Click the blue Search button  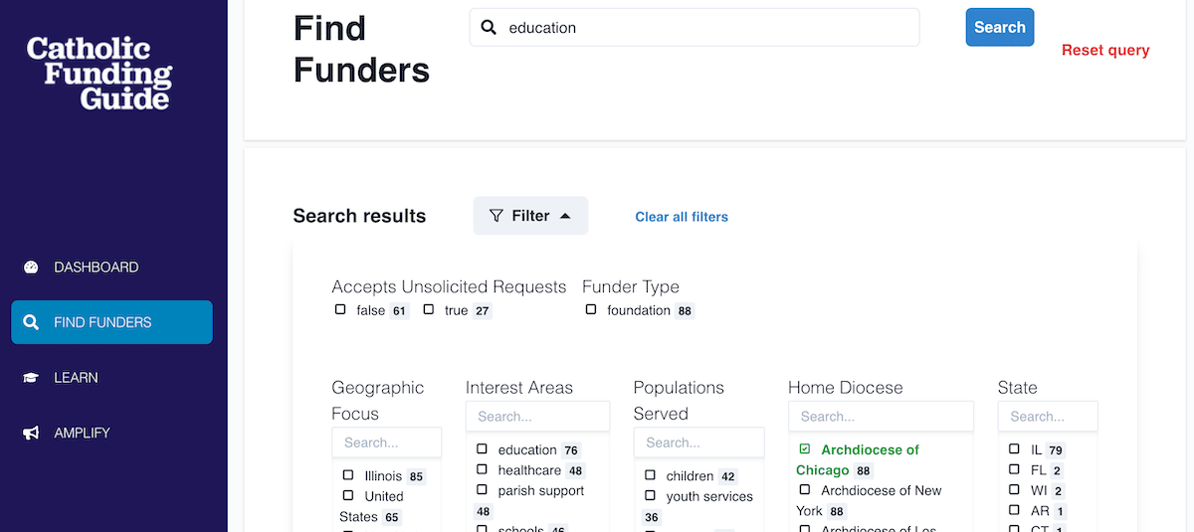coord(1000,28)
